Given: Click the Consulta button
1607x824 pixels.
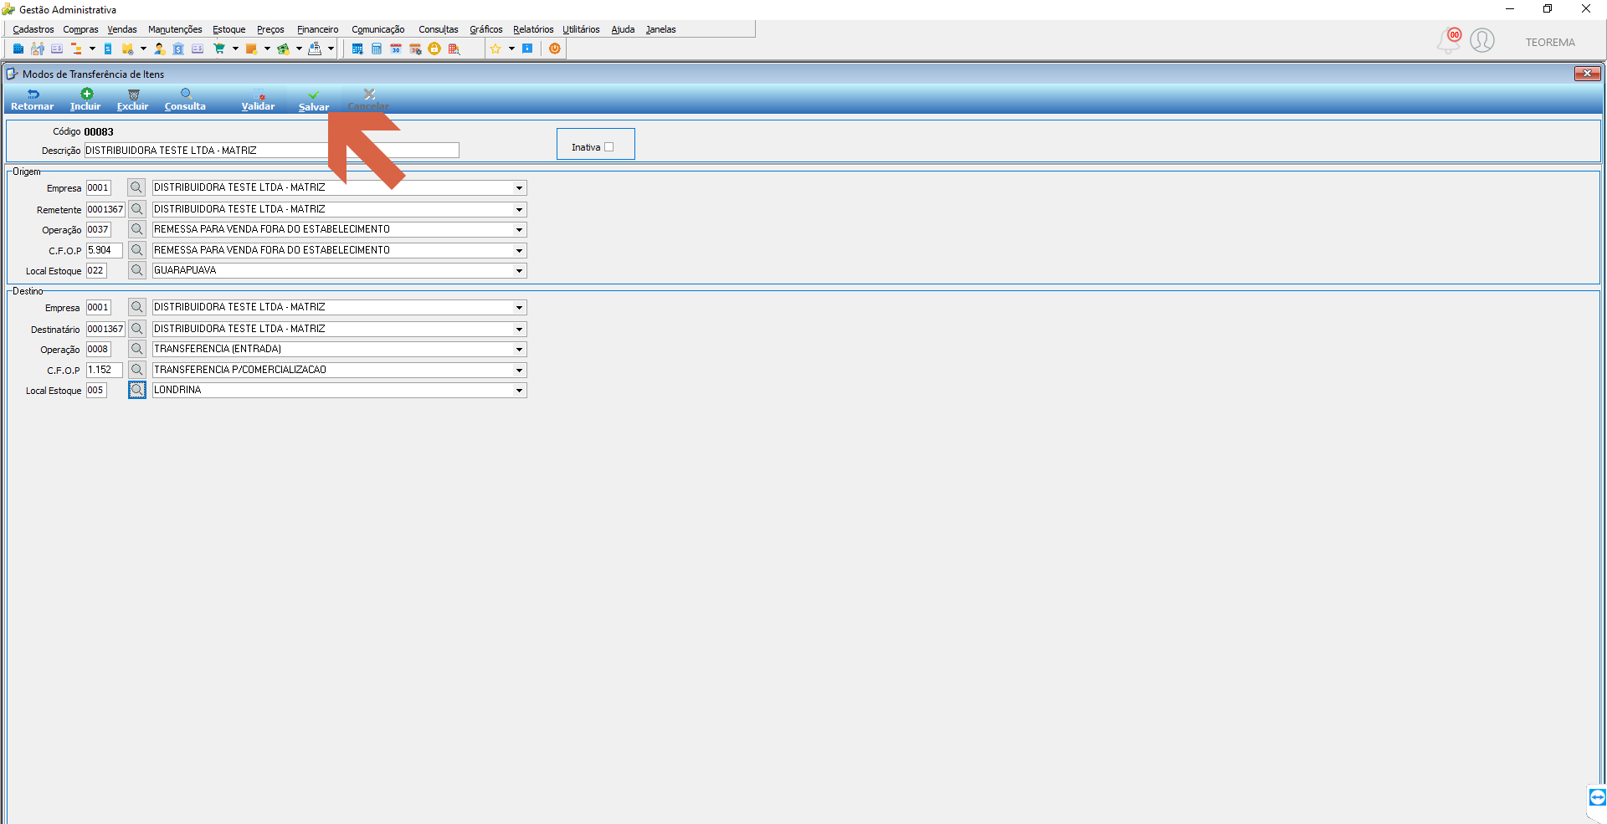Looking at the screenshot, I should [x=185, y=100].
